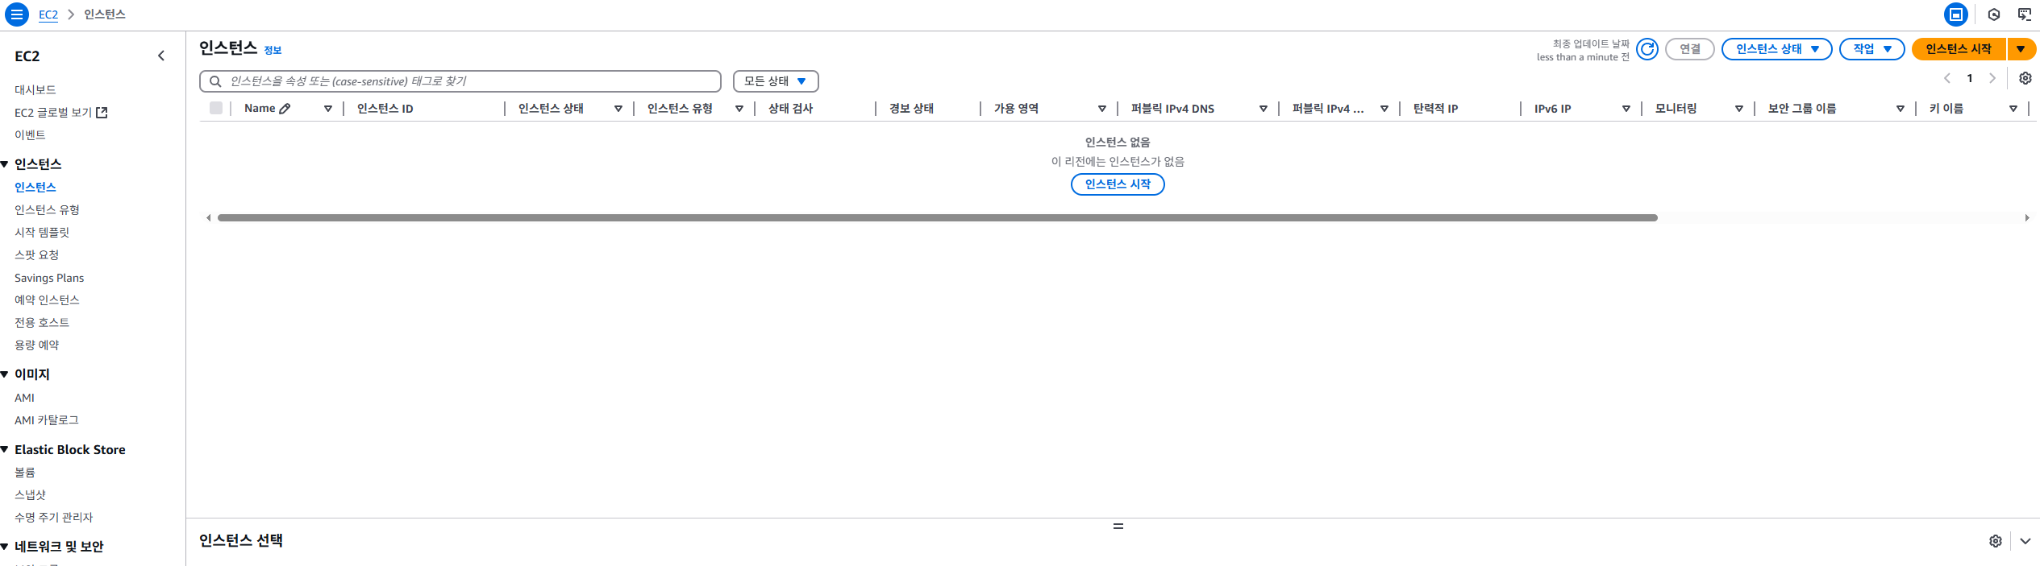This screenshot has width=2040, height=566.
Task: Open 스팟 요청 in the sidebar
Action: click(x=37, y=255)
